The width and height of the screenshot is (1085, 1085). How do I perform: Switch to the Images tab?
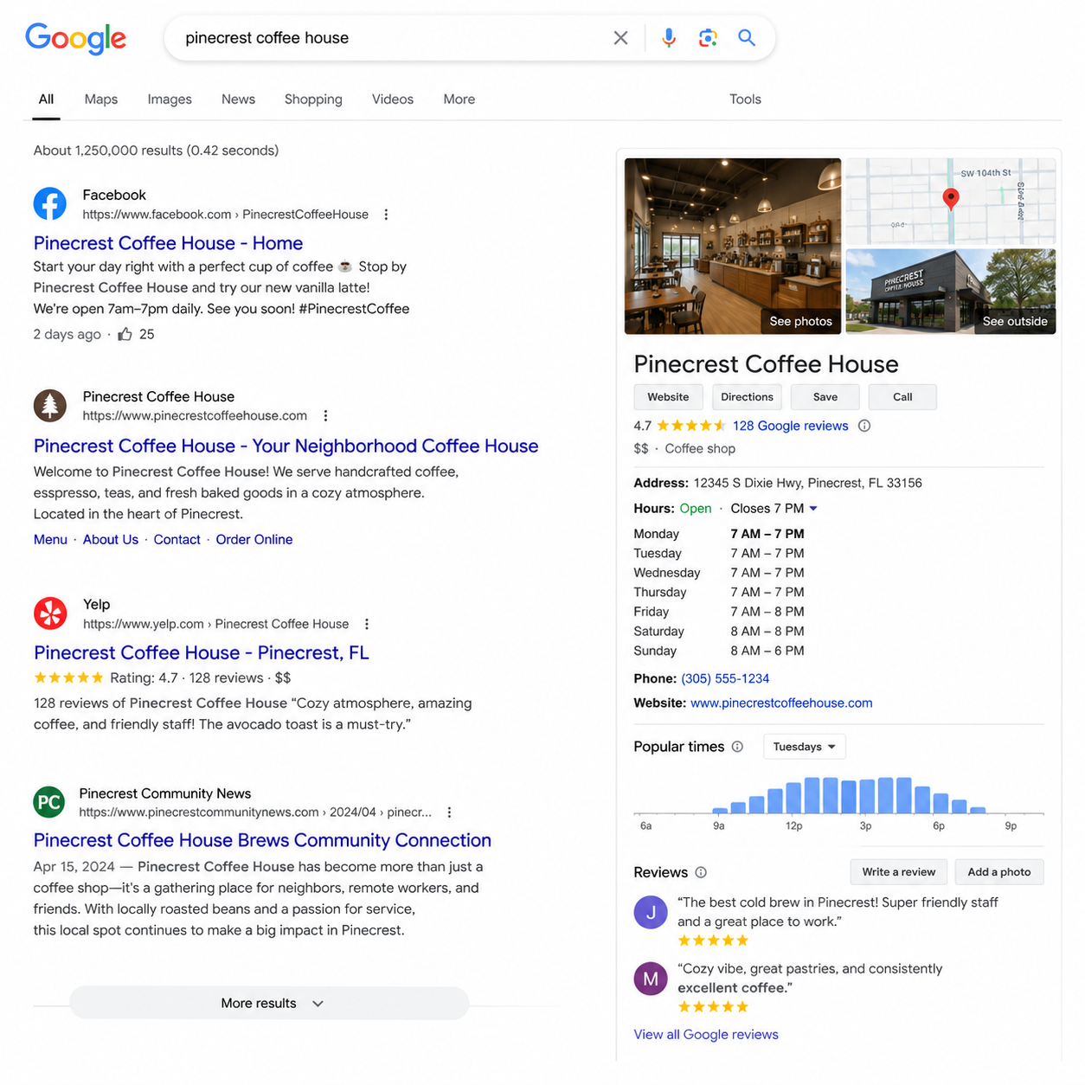[170, 100]
